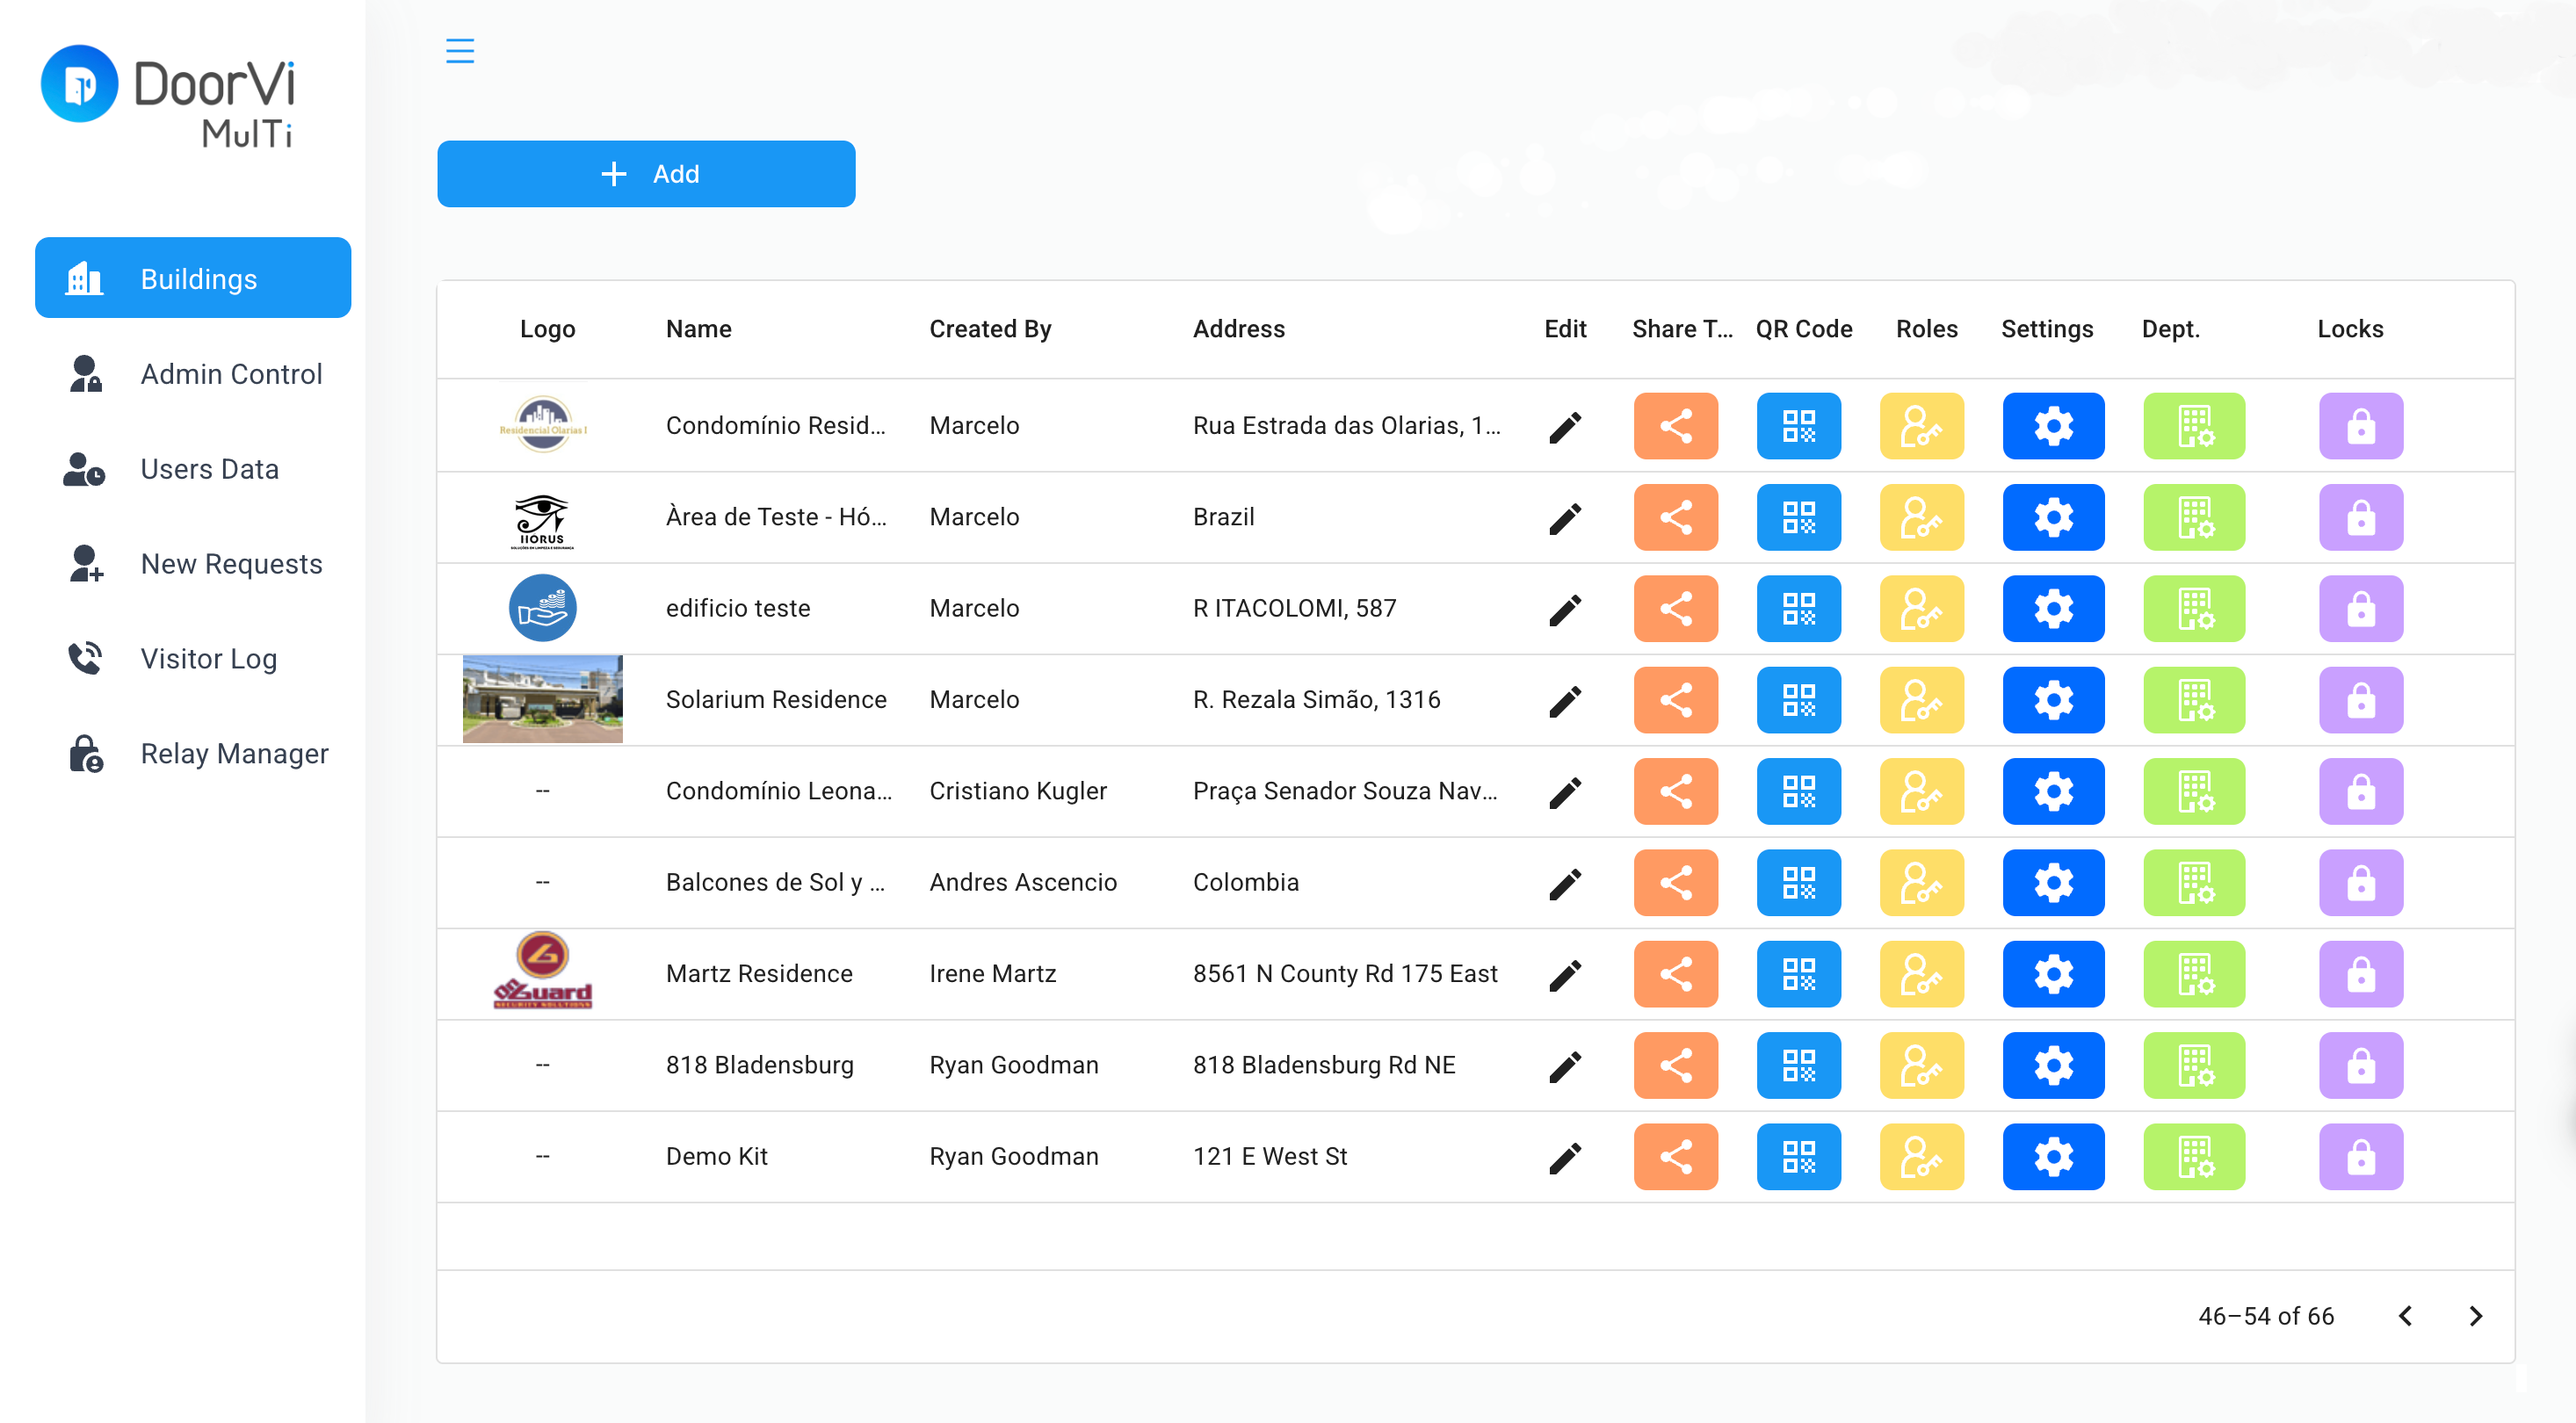Edit Condomínio Leona building with pencil

pyautogui.click(x=1565, y=792)
